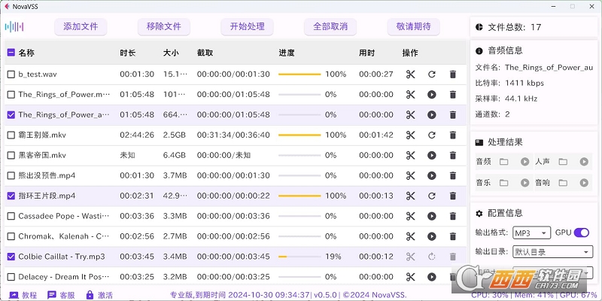
Task: Start processing 黑客帝国.mkv with its play icon
Action: tap(432, 156)
